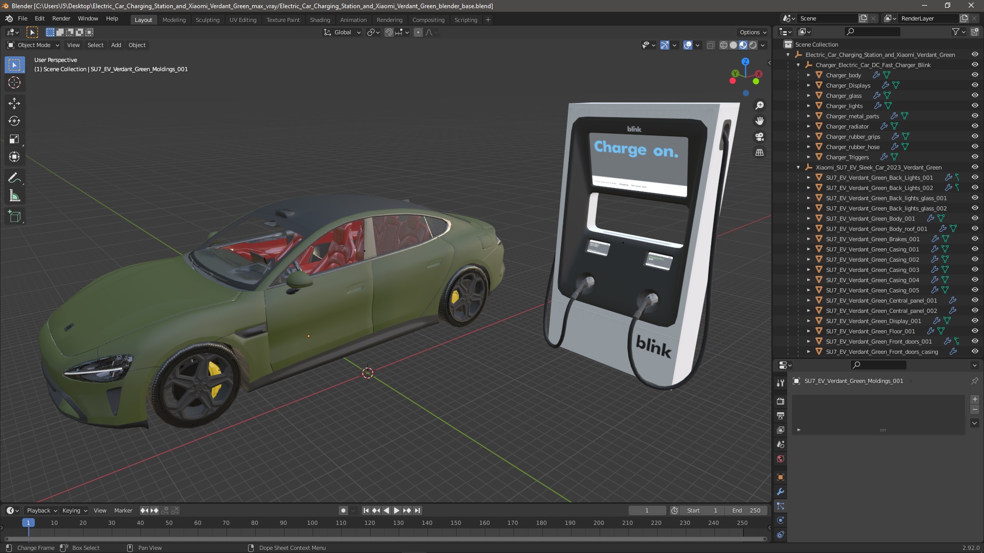The image size is (984, 553).
Task: Hide SU7_EV_Verdant_Green_Body_001 object
Action: (x=975, y=218)
